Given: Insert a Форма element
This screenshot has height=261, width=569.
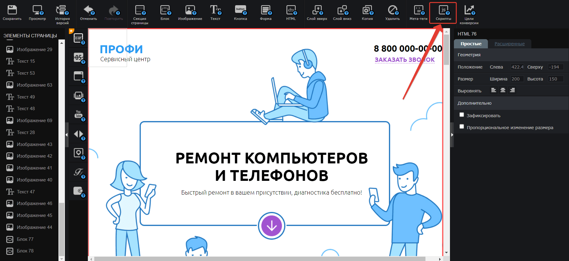Looking at the screenshot, I should coord(266,13).
